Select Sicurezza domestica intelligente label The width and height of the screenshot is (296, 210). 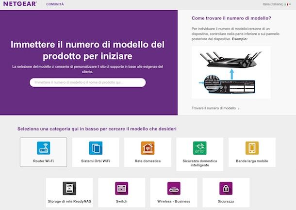coord(200,163)
